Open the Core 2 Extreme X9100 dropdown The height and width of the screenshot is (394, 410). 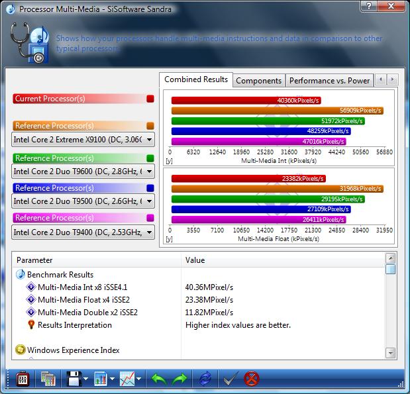83,140
